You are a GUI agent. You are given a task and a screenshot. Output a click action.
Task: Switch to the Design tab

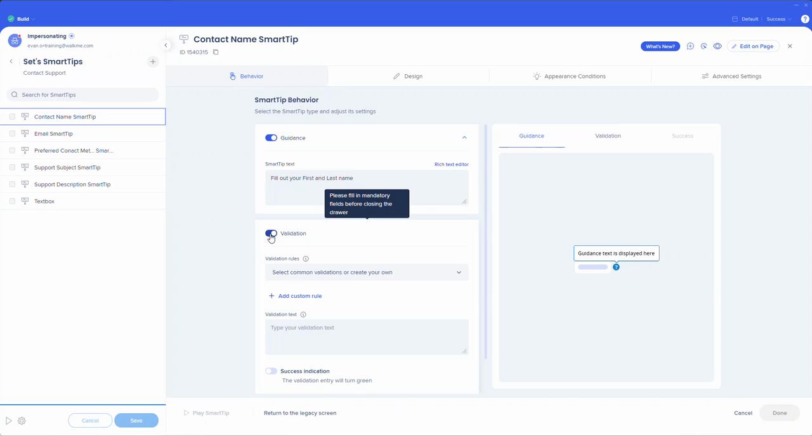point(408,76)
